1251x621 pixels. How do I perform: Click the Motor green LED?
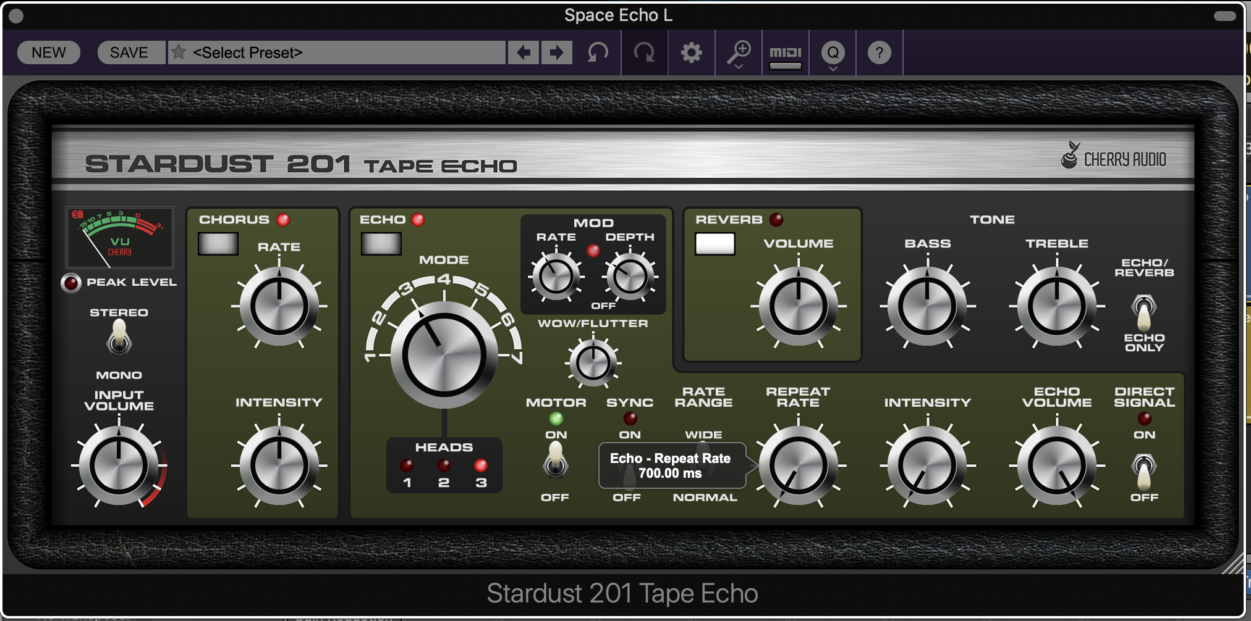[x=556, y=419]
